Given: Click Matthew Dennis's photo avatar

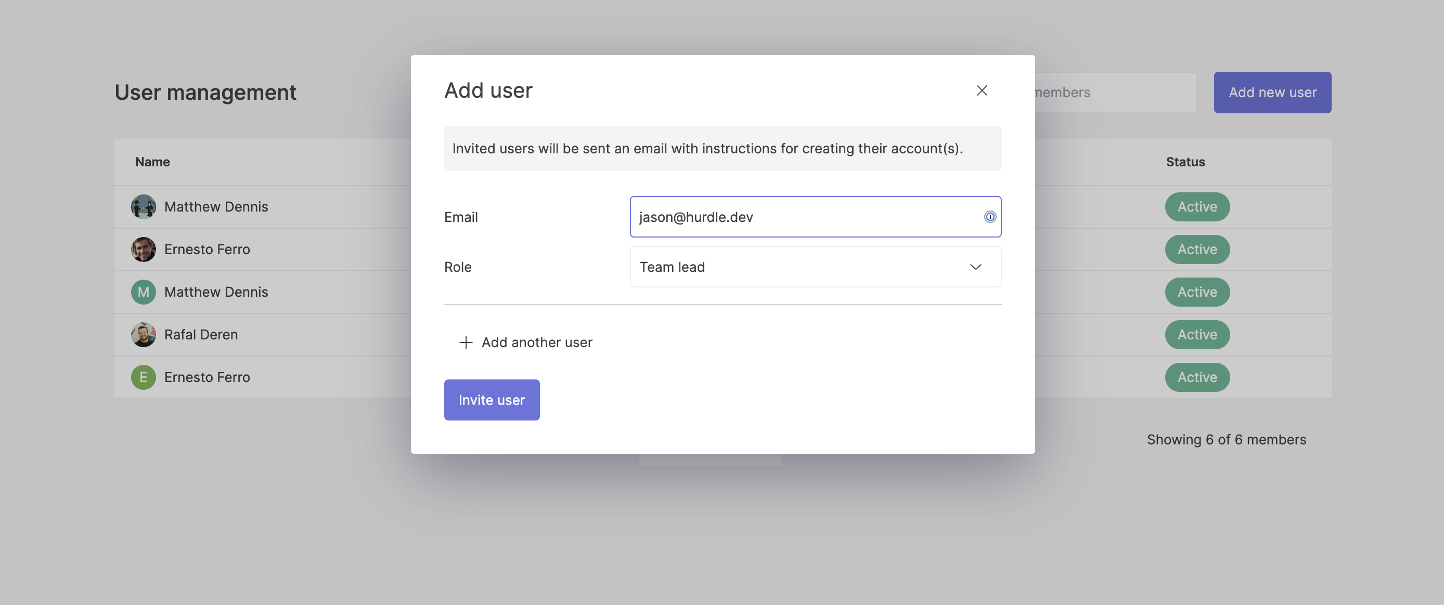Looking at the screenshot, I should pyautogui.click(x=144, y=207).
